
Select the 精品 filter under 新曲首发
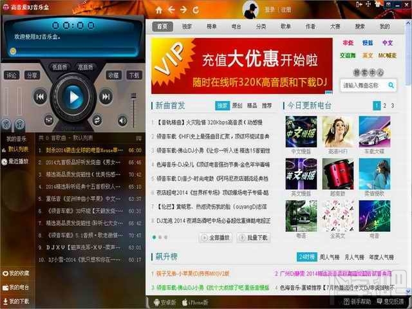pyautogui.click(x=252, y=106)
